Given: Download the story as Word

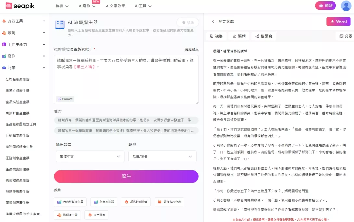Looking at the screenshot, I should (x=338, y=21).
